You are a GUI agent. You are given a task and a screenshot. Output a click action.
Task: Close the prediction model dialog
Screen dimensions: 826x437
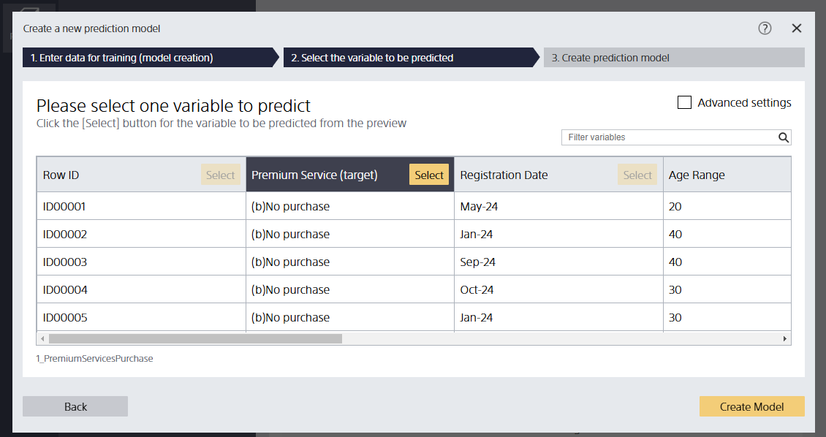797,28
